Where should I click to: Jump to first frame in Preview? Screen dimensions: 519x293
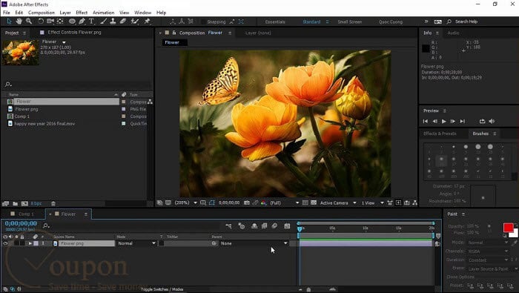426,121
